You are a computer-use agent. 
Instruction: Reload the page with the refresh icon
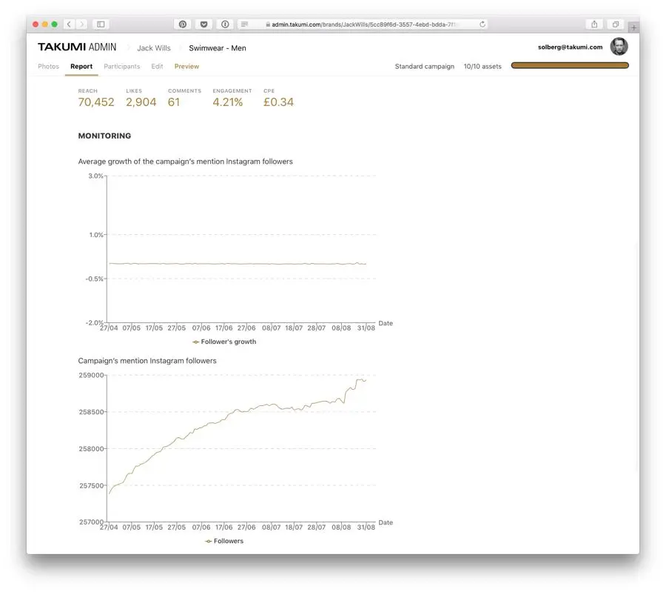[x=482, y=24]
